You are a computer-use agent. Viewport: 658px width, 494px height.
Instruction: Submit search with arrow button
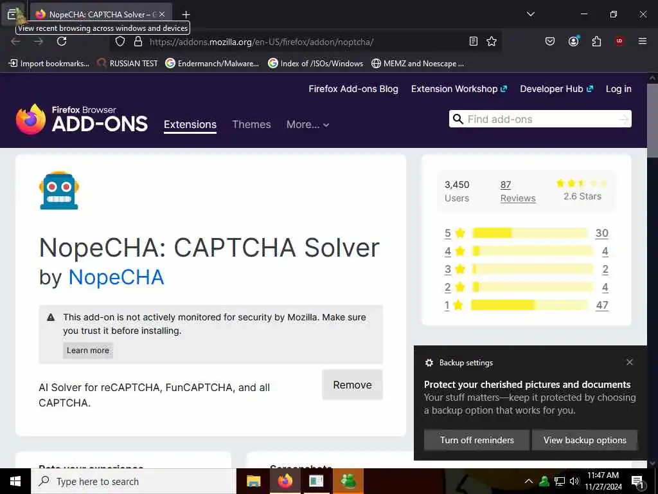[624, 119]
